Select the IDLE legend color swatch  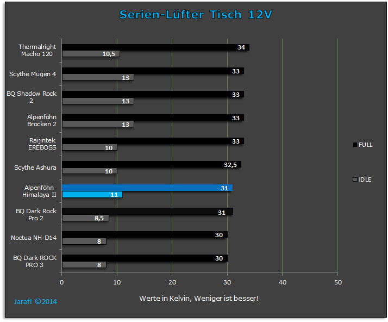355,179
